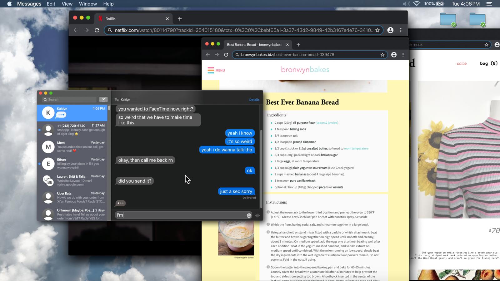Image resolution: width=500 pixels, height=281 pixels.
Task: Click the back arrow in banana bread browser
Action: 208,55
